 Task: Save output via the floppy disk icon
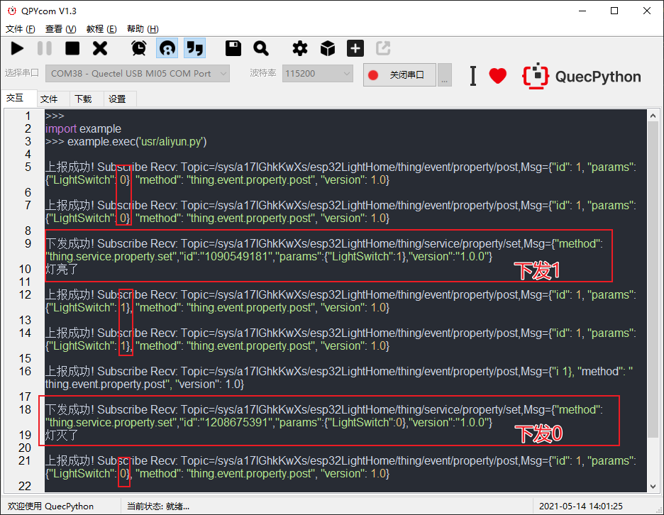(x=233, y=48)
